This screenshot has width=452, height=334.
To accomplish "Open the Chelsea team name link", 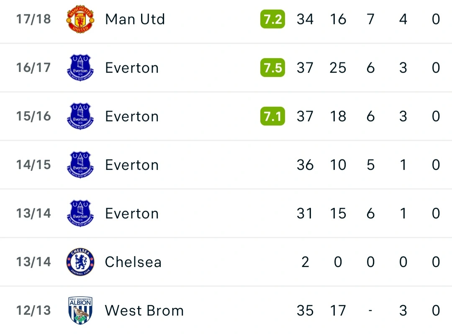I will coord(133,262).
